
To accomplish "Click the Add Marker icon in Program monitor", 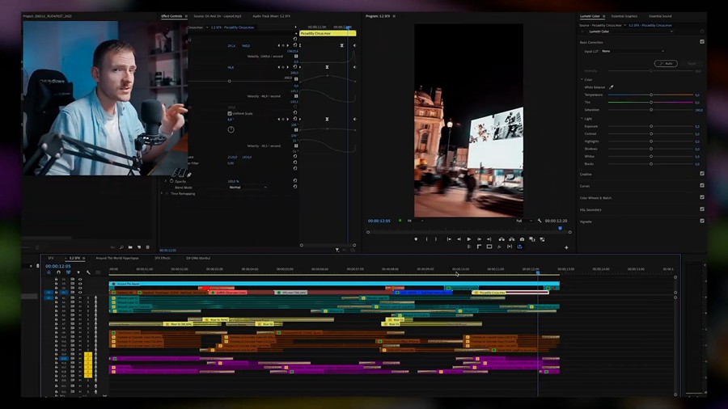I will point(417,239).
